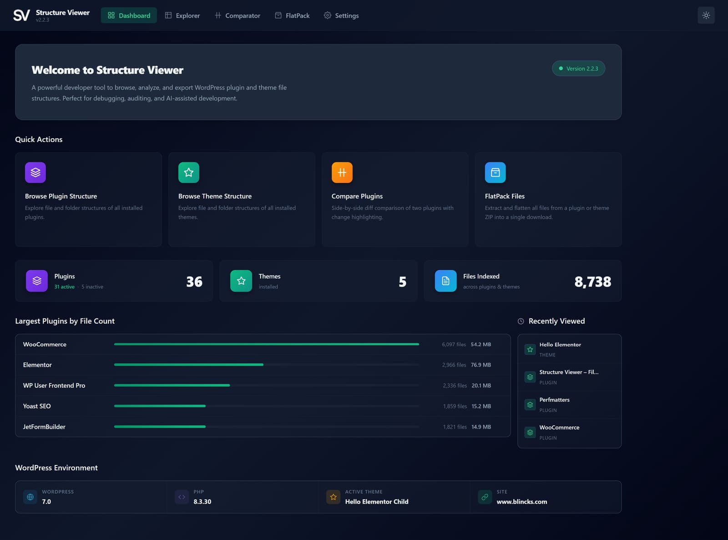This screenshot has height=540, width=728.
Task: Click the plugin count 36
Action: pyautogui.click(x=194, y=282)
